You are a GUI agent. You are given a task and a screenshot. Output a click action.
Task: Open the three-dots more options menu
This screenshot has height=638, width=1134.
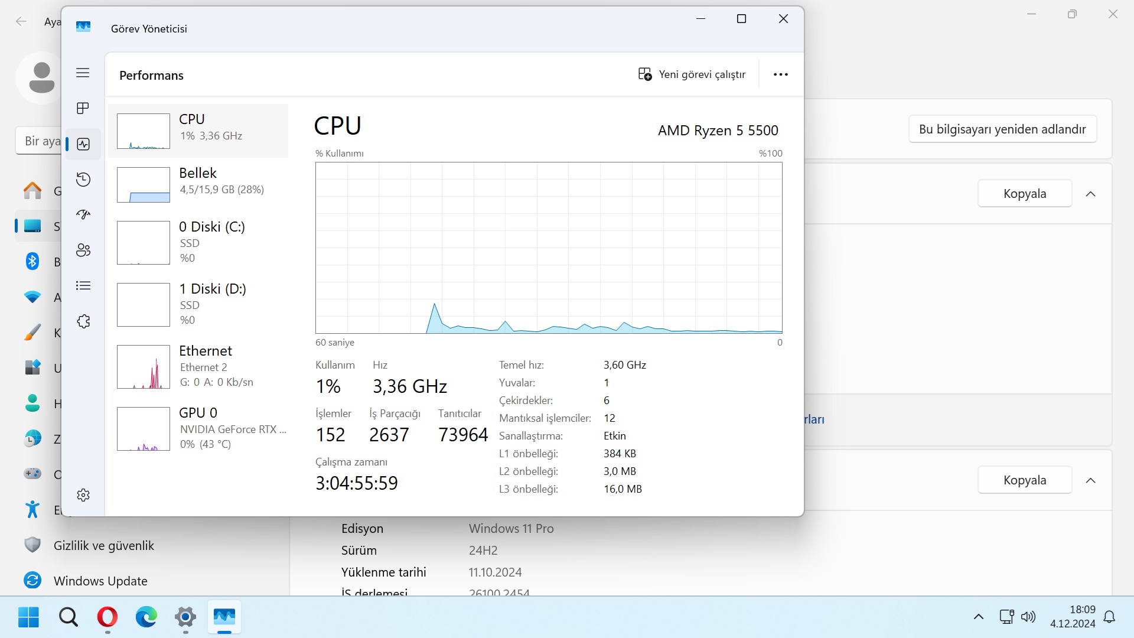780,74
